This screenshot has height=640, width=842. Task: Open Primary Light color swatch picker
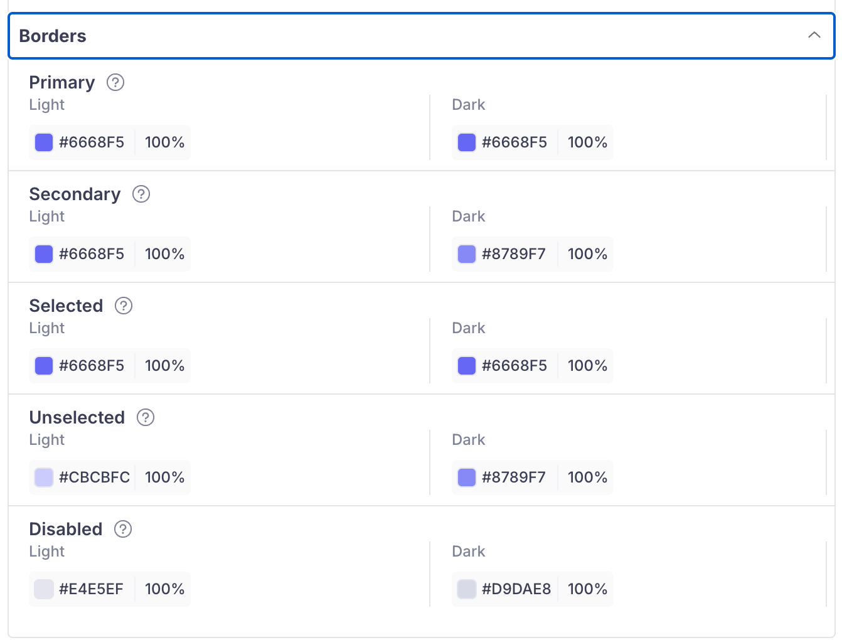pyautogui.click(x=44, y=142)
